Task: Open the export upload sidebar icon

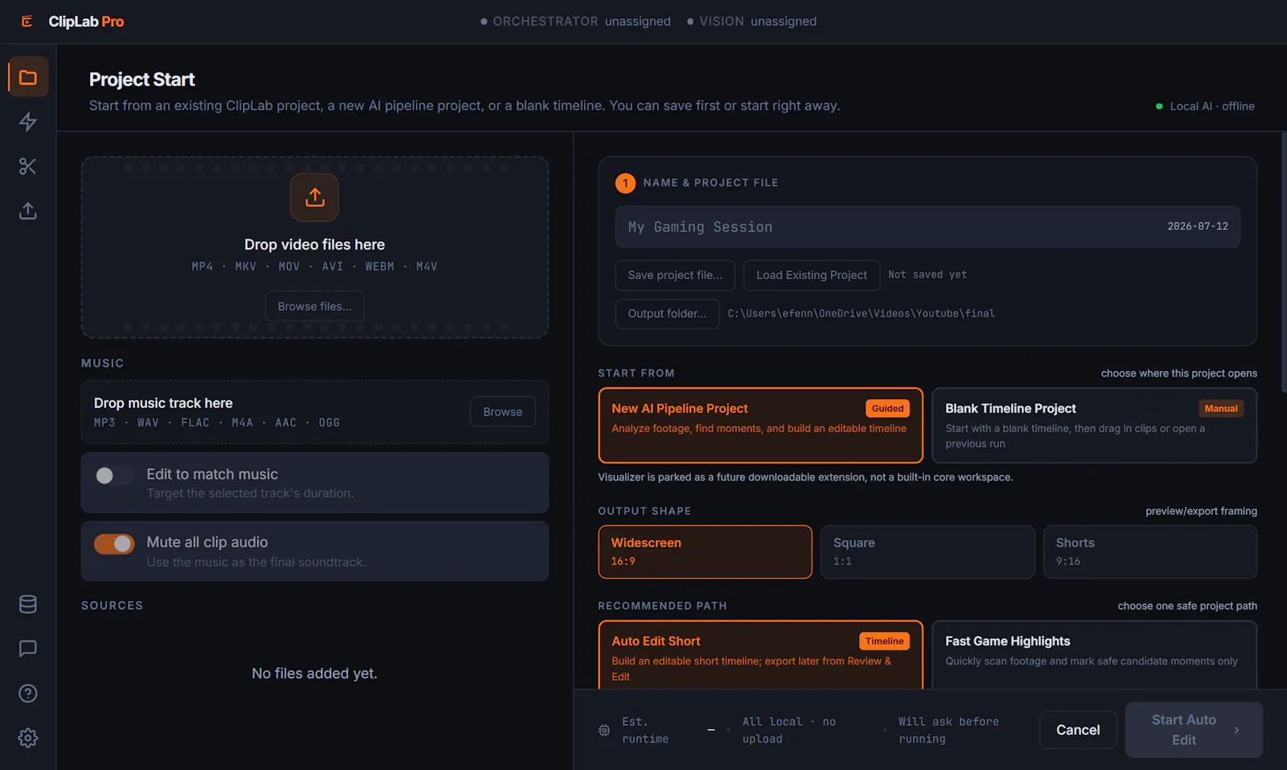Action: pyautogui.click(x=28, y=211)
